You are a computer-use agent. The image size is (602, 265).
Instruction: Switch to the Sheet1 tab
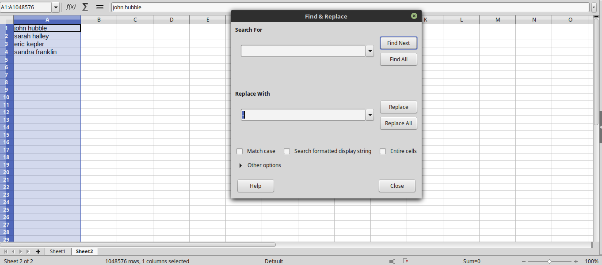point(57,251)
